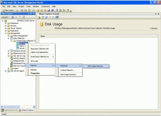
Task: Expand the Replication folder
Action: tap(5, 31)
